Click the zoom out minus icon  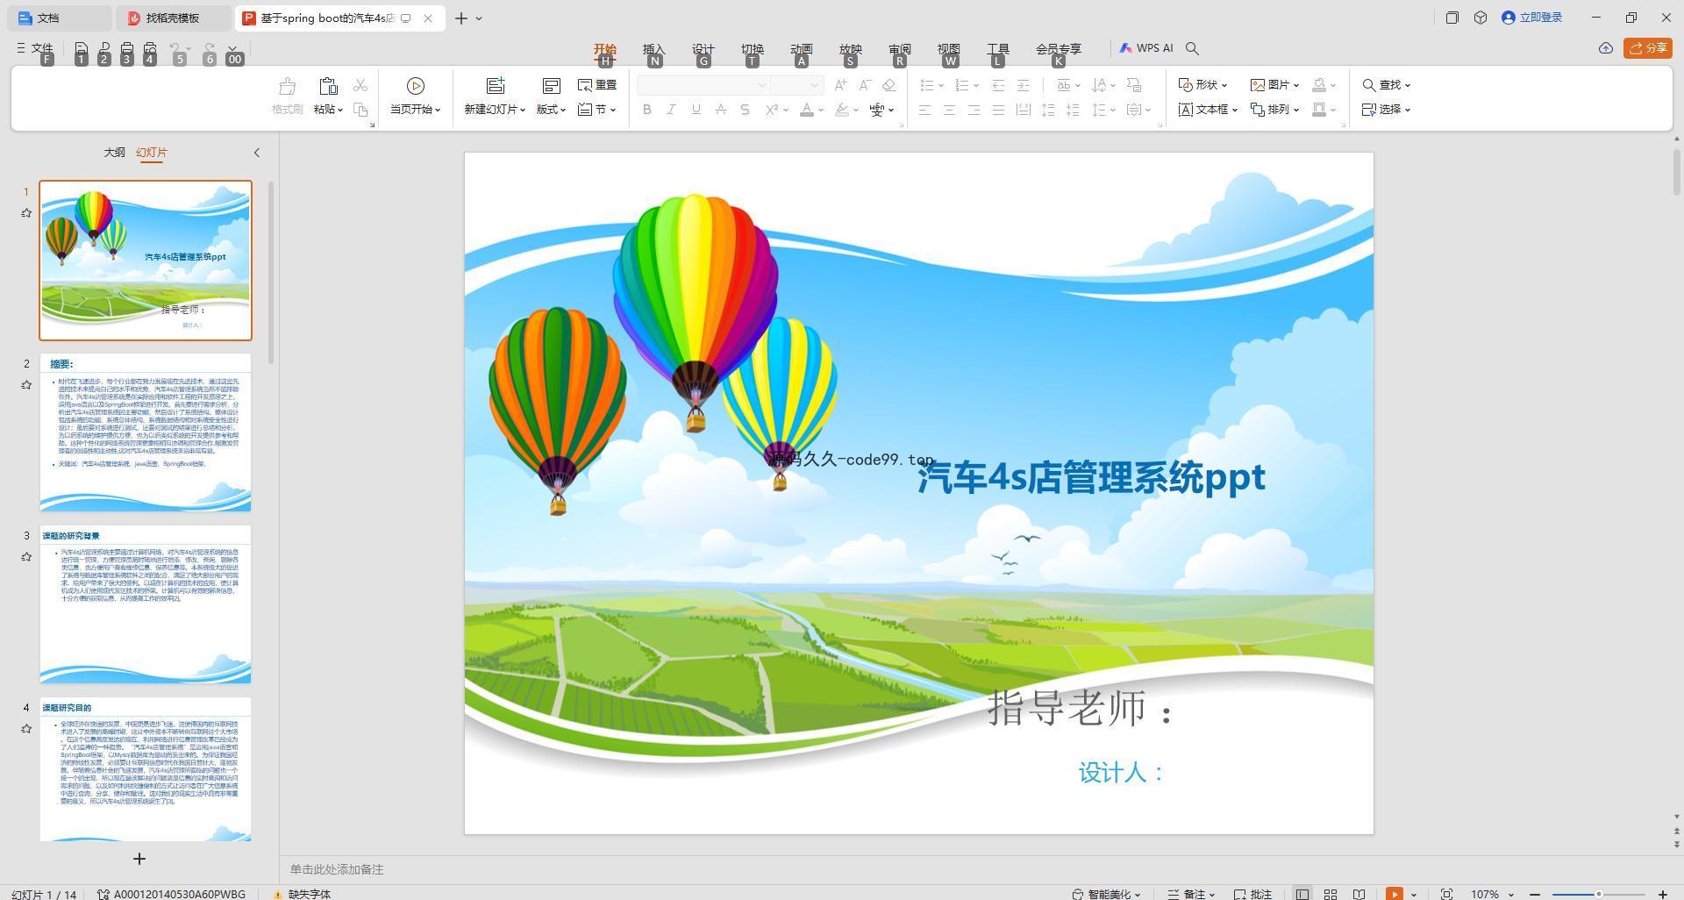pyautogui.click(x=1535, y=894)
